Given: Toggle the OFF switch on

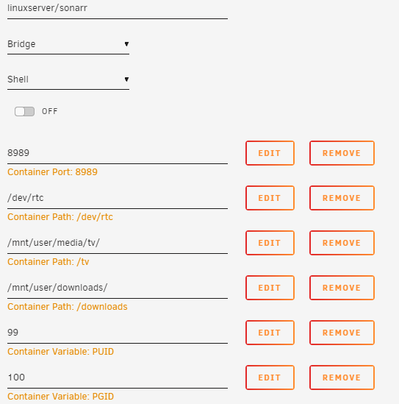Looking at the screenshot, I should click(24, 112).
